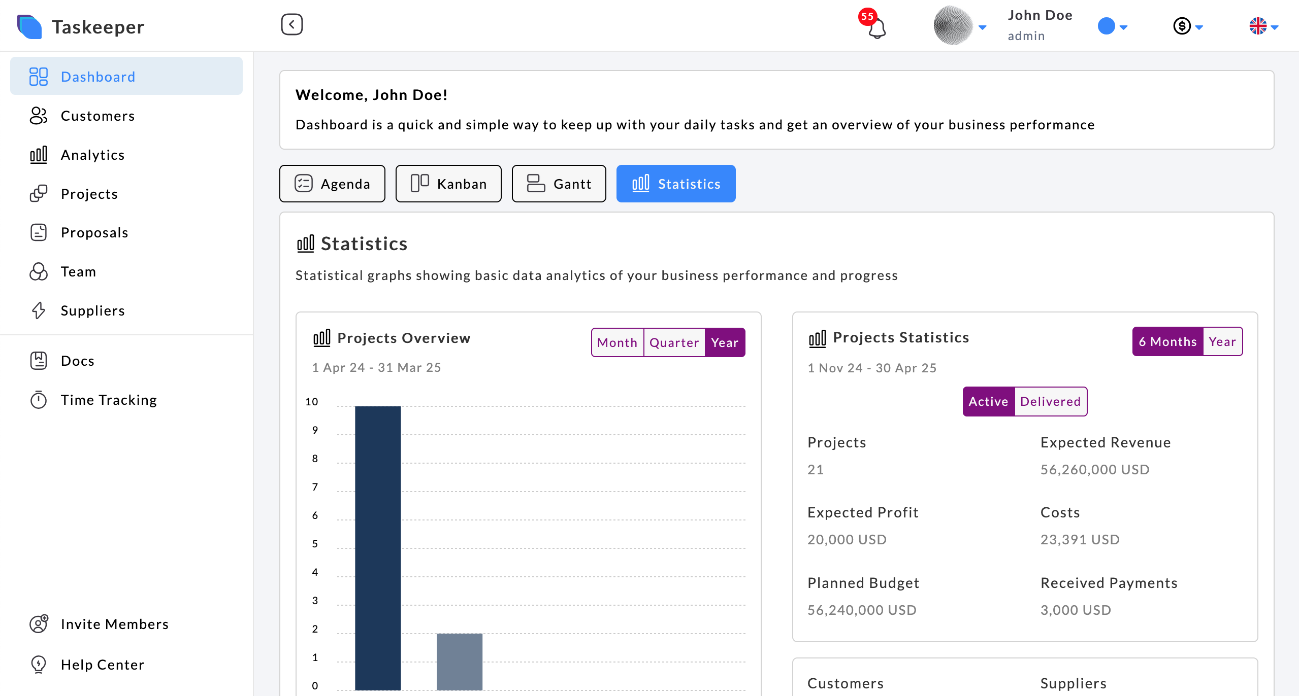
Task: Open the notifications bell icon
Action: (876, 27)
